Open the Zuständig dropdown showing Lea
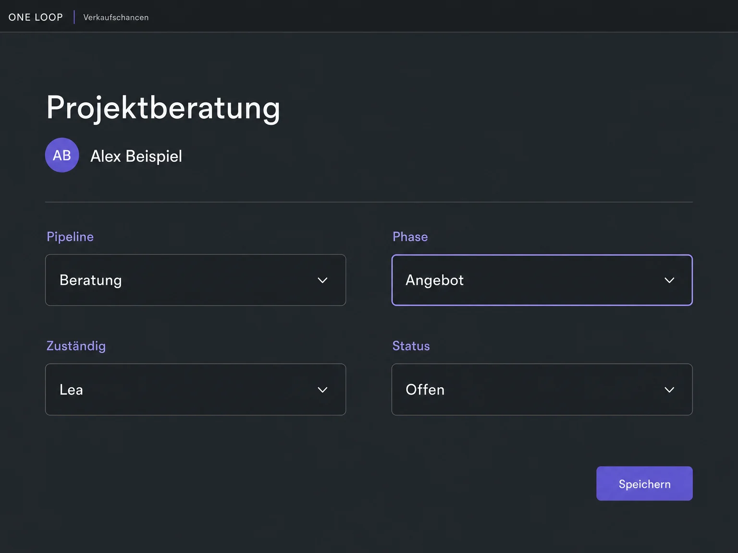The width and height of the screenshot is (738, 553). pos(196,389)
